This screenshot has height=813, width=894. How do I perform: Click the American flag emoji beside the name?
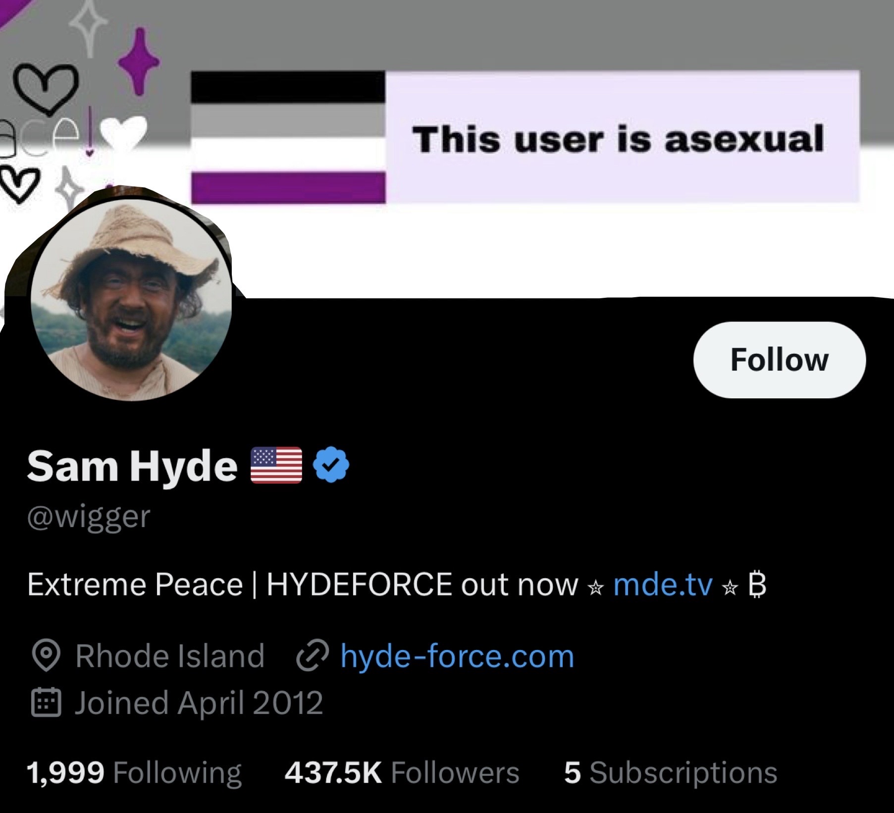276,465
